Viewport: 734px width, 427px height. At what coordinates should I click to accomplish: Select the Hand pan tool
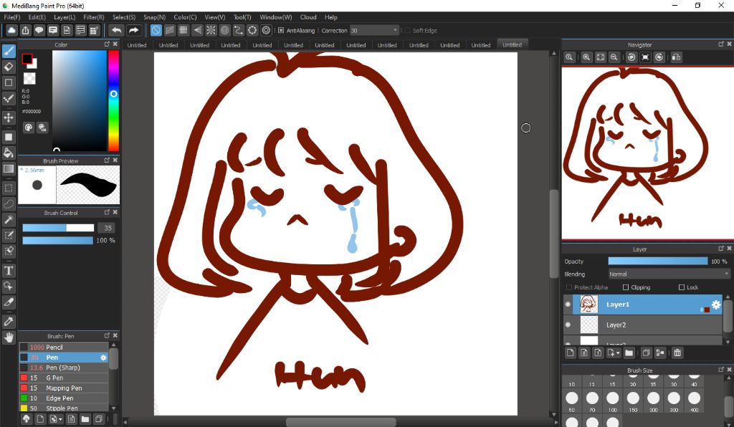pos(9,337)
